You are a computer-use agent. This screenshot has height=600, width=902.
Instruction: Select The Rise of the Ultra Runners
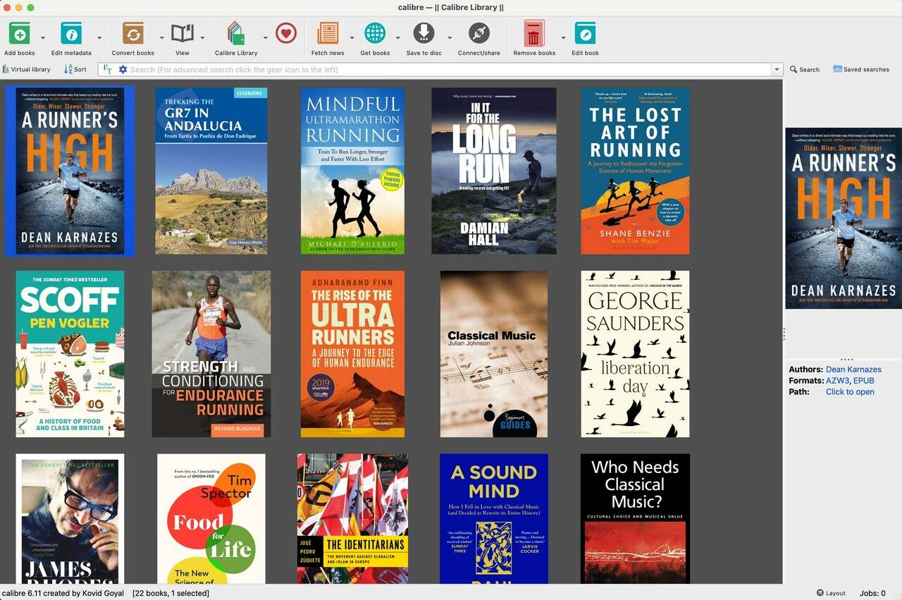point(352,354)
